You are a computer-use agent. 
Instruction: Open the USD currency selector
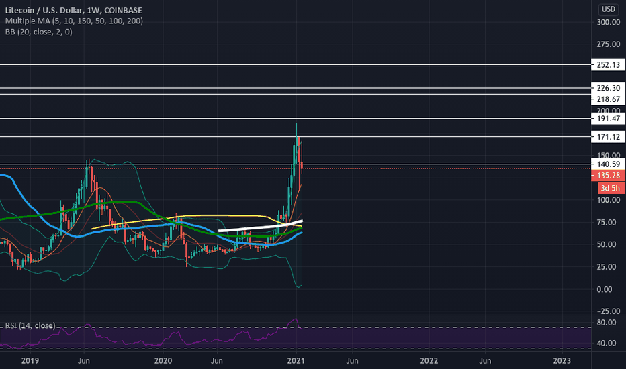pyautogui.click(x=608, y=9)
